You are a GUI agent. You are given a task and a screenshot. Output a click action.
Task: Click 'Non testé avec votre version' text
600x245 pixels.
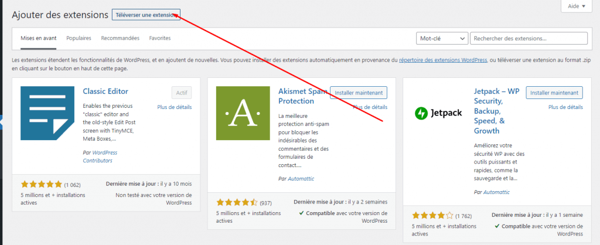click(154, 199)
